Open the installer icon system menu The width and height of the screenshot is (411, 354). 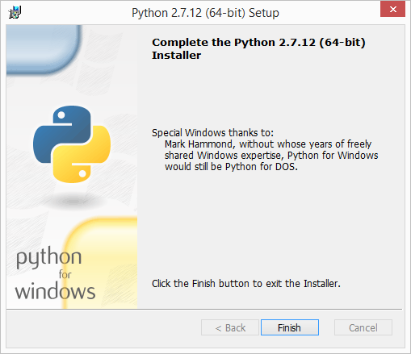click(15, 12)
